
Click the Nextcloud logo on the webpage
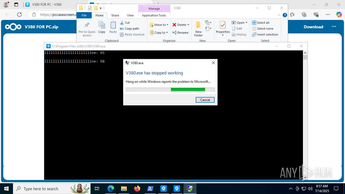[x=13, y=27]
